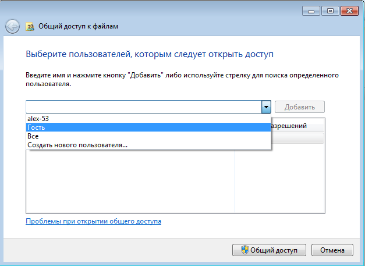Focus the user name input field
The height and width of the screenshot is (266, 365).
[144, 107]
